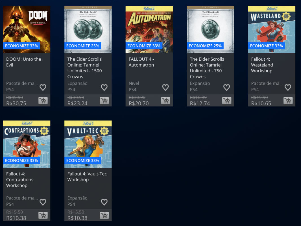Open the FALLOUT 4 - Automatron title
Image resolution: width=301 pixels, height=226 pixels.
click(x=141, y=62)
